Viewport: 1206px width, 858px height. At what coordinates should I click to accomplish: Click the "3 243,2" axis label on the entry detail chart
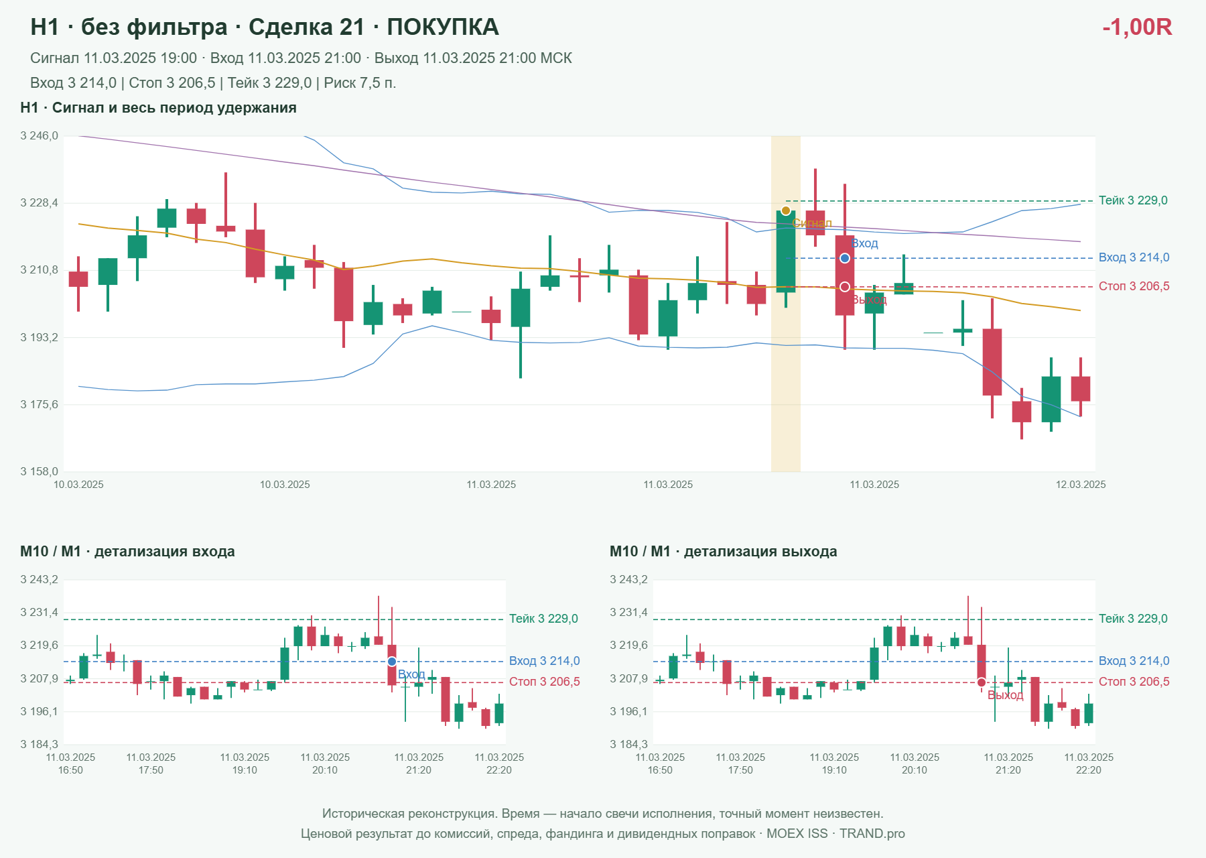40,580
